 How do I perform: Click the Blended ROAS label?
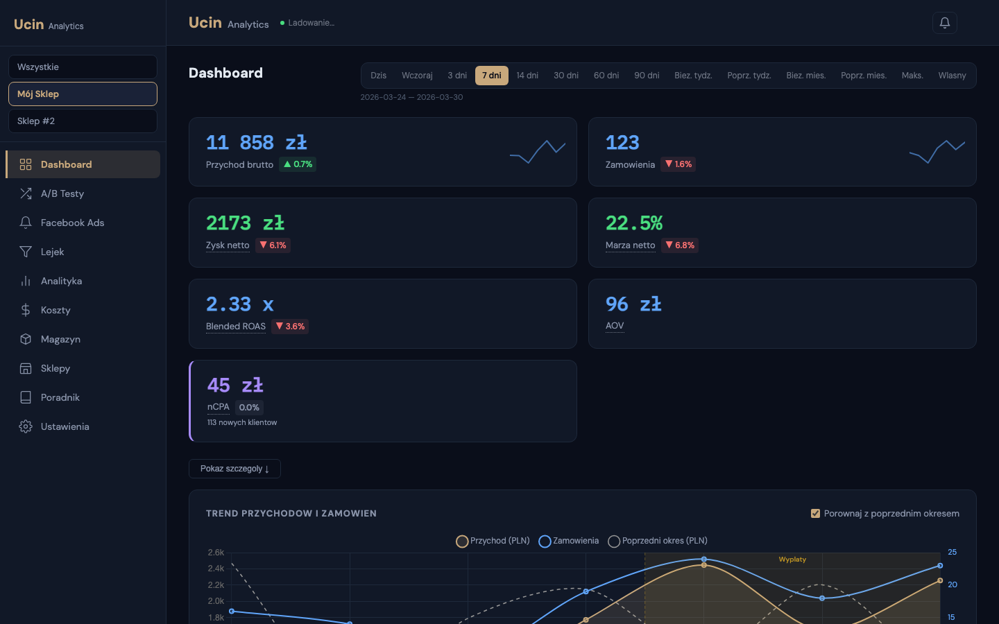point(236,327)
